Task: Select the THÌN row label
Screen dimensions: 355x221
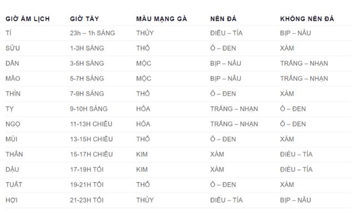Action: (13, 93)
